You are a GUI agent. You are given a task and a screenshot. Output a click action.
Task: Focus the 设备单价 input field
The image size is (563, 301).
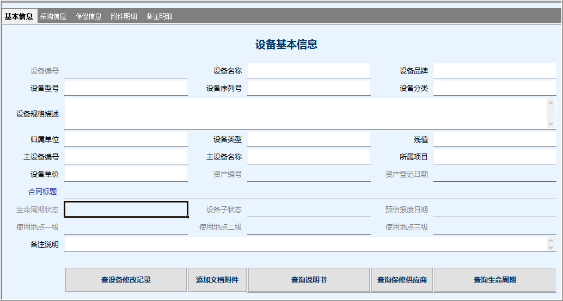[x=126, y=174]
